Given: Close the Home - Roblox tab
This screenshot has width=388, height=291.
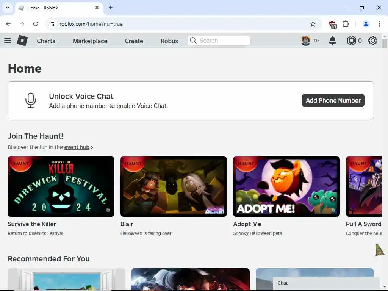Looking at the screenshot, I should 97,8.
